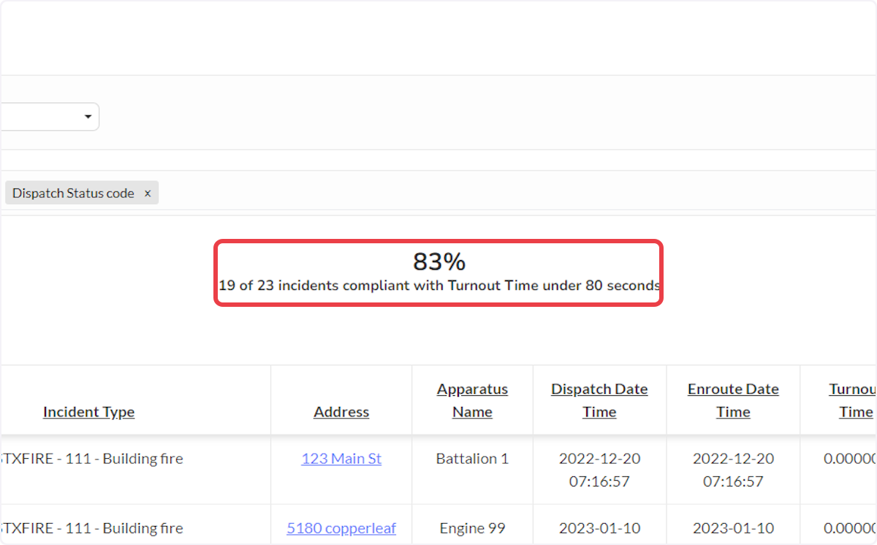Select the Battalion 1 apparatus cell
The height and width of the screenshot is (545, 877).
click(x=472, y=459)
